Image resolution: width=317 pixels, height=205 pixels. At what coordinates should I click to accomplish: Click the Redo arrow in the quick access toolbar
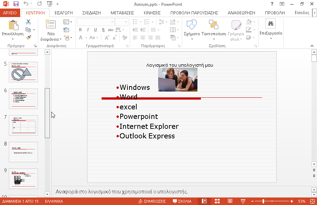point(40,4)
